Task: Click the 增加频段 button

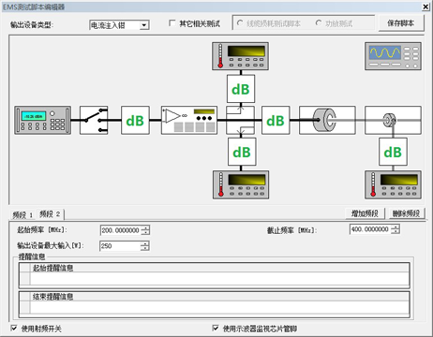Action: [365, 213]
